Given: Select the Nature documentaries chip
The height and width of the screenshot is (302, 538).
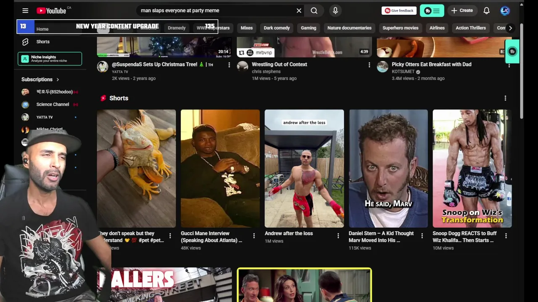Looking at the screenshot, I should tap(349, 28).
